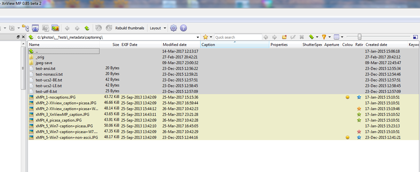Sort by the Aperture column header

coord(332,45)
